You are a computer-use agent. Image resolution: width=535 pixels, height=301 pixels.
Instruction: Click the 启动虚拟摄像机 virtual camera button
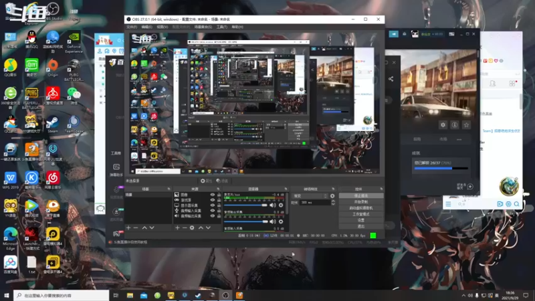click(x=361, y=208)
